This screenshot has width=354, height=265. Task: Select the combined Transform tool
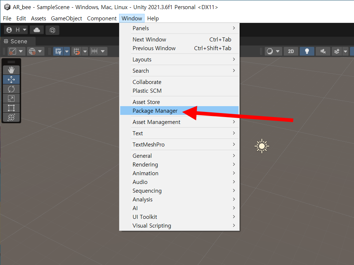tap(11, 117)
